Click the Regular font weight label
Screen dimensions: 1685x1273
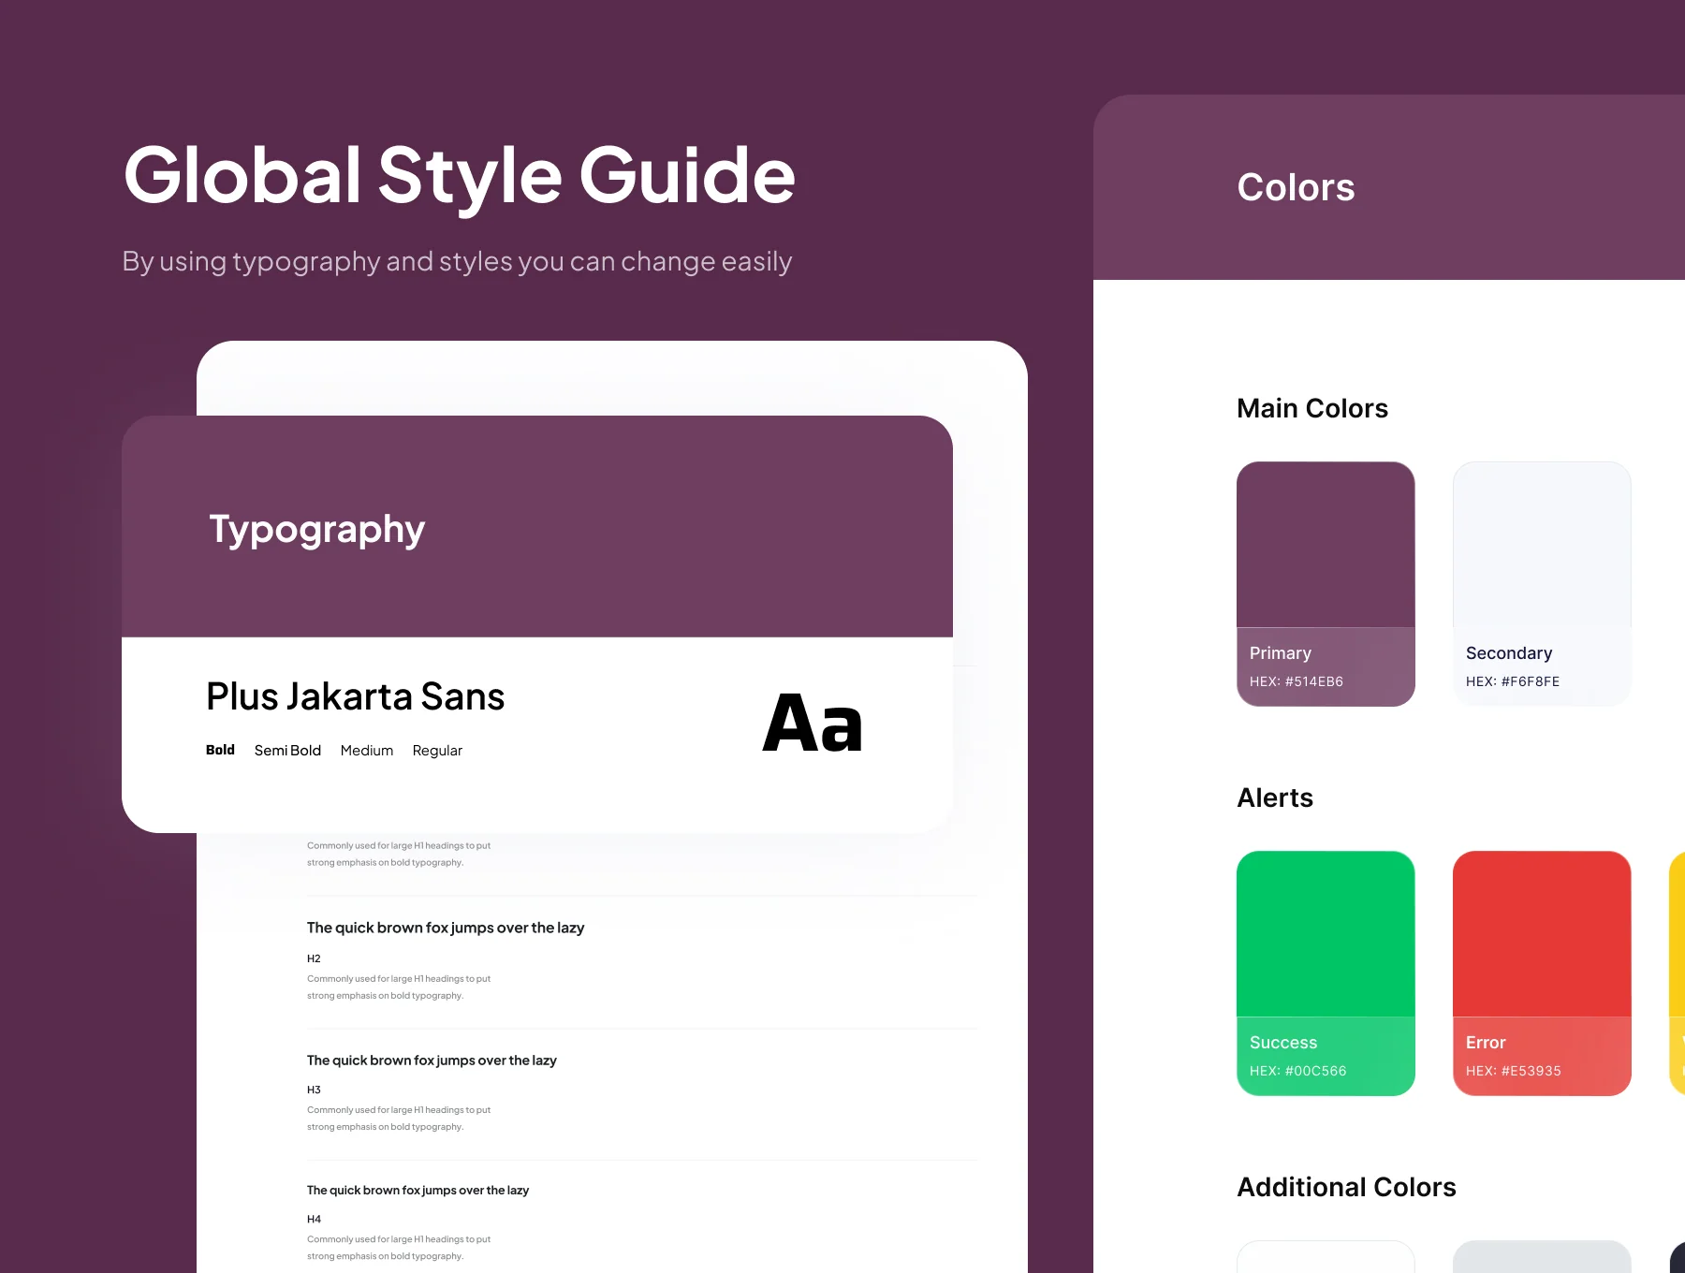437,751
